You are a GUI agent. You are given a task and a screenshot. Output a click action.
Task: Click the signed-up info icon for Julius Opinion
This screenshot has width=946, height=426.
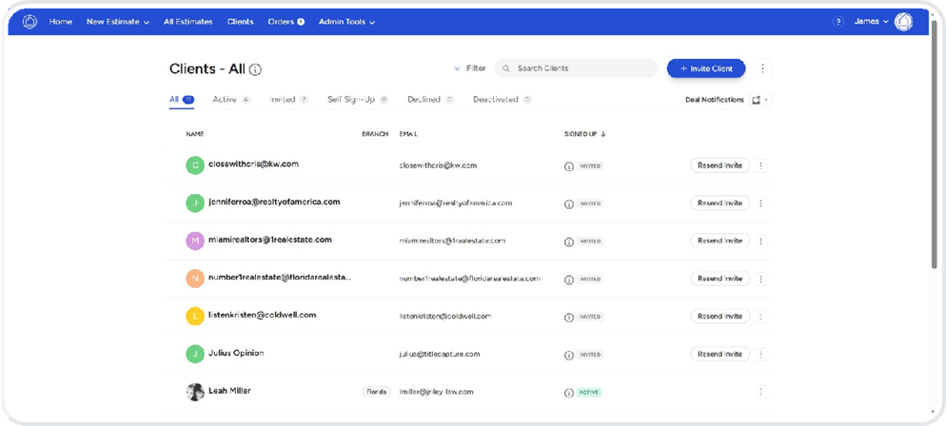(x=568, y=355)
